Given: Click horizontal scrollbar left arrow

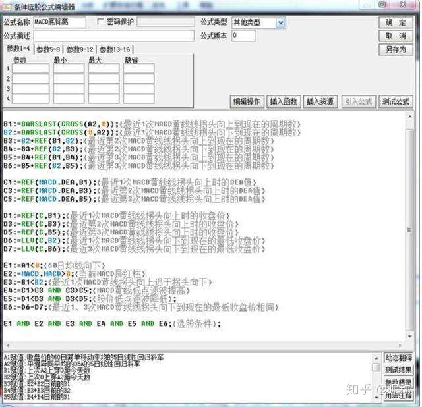Looking at the screenshot, I should click(8, 346).
